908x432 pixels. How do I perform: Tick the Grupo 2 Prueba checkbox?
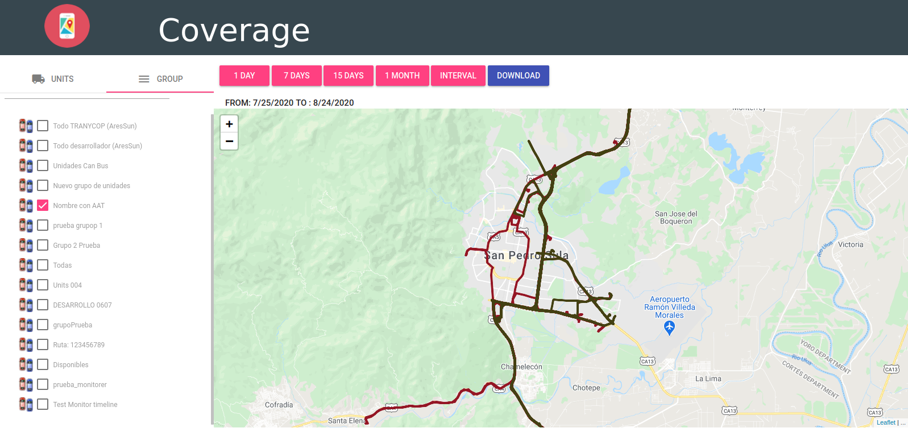pos(43,245)
